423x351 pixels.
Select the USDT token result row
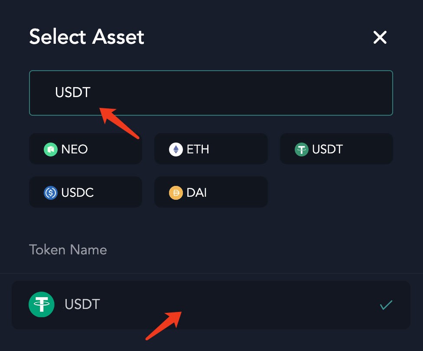pyautogui.click(x=211, y=305)
